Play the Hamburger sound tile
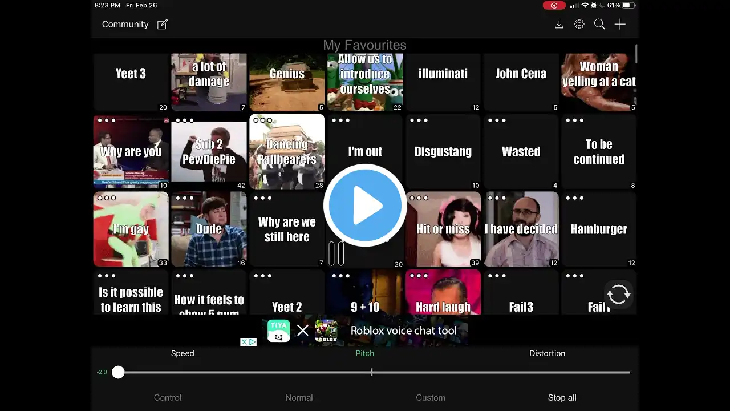This screenshot has width=730, height=411. coord(599,229)
